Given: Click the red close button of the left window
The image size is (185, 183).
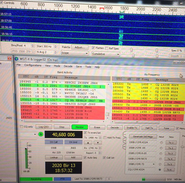Looking at the screenshot, I should click(x=10, y=58).
